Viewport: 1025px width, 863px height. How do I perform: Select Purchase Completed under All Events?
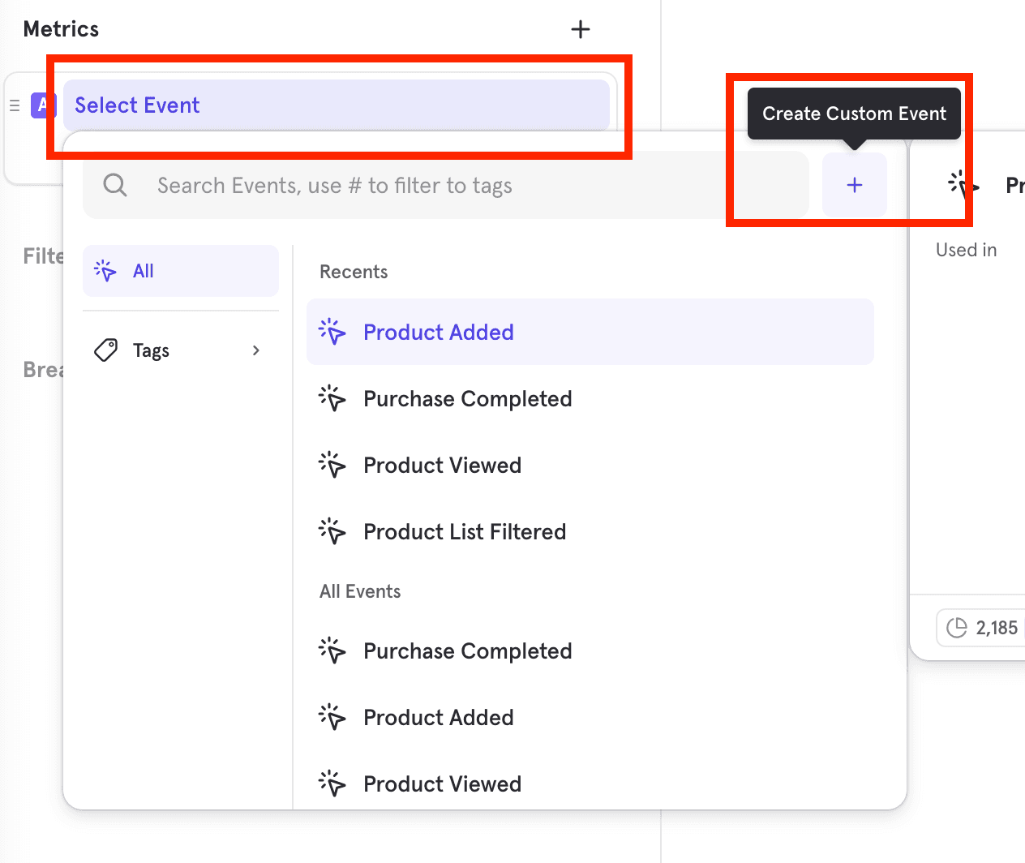[x=467, y=651]
